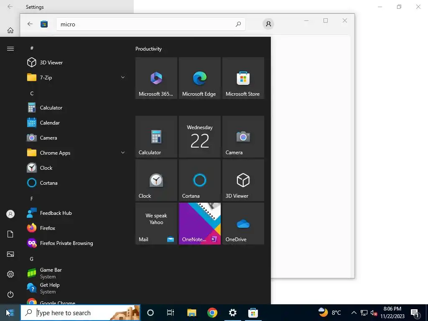428x321 pixels.
Task: Click Store search field containing micro
Action: (x=150, y=24)
